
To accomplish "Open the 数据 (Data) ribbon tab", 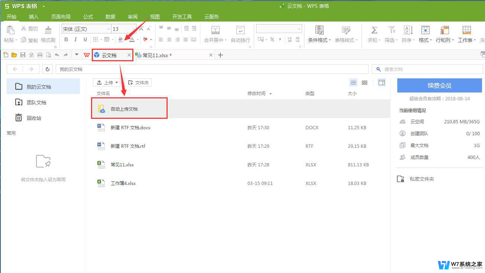I will click(x=110, y=17).
